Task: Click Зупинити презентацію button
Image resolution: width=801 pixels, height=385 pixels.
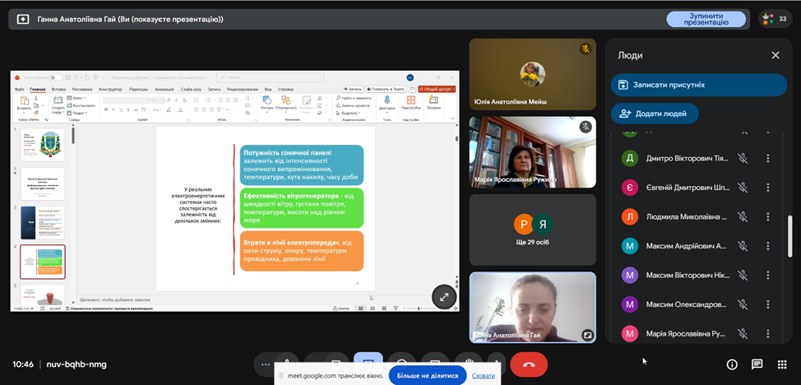Action: coord(705,20)
